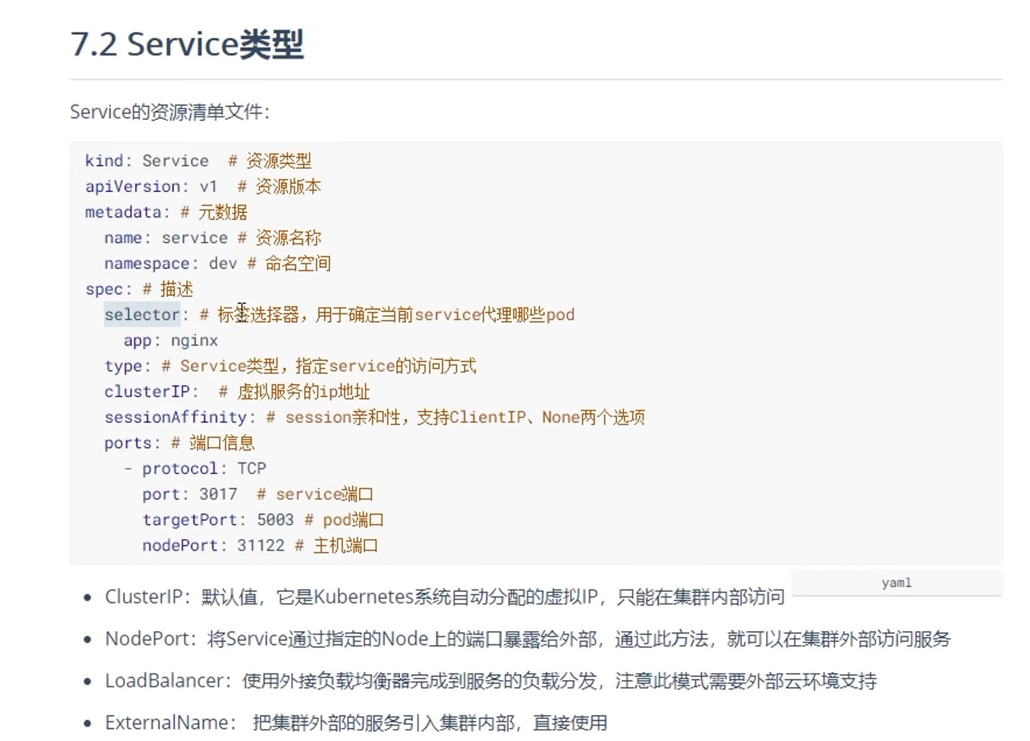Click the "ExternalName" bullet description
The image size is (1030, 741).
point(356,723)
